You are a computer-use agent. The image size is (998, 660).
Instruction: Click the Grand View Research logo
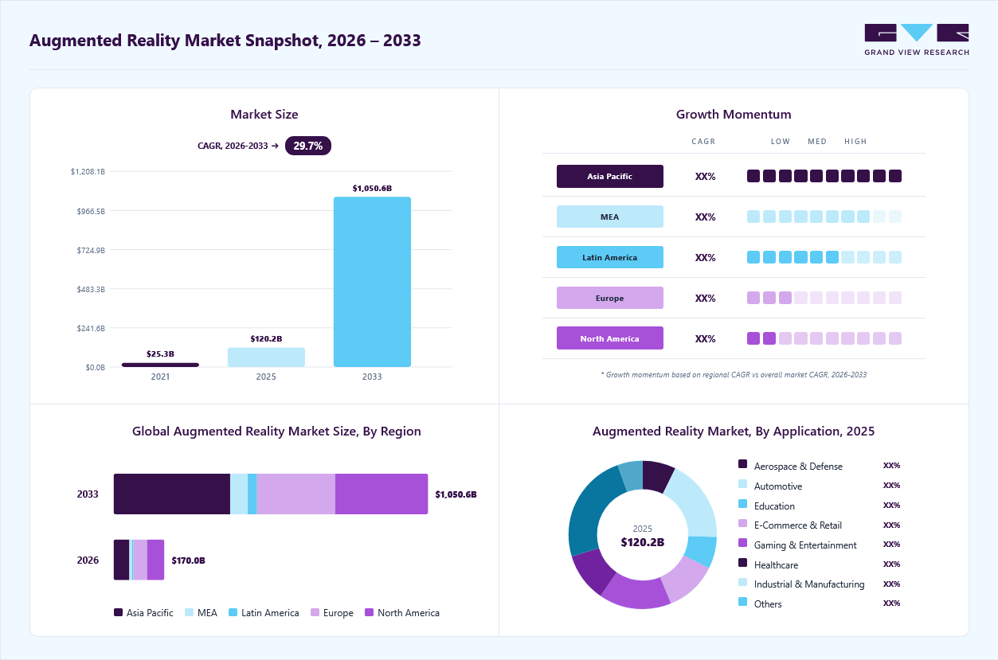click(917, 40)
